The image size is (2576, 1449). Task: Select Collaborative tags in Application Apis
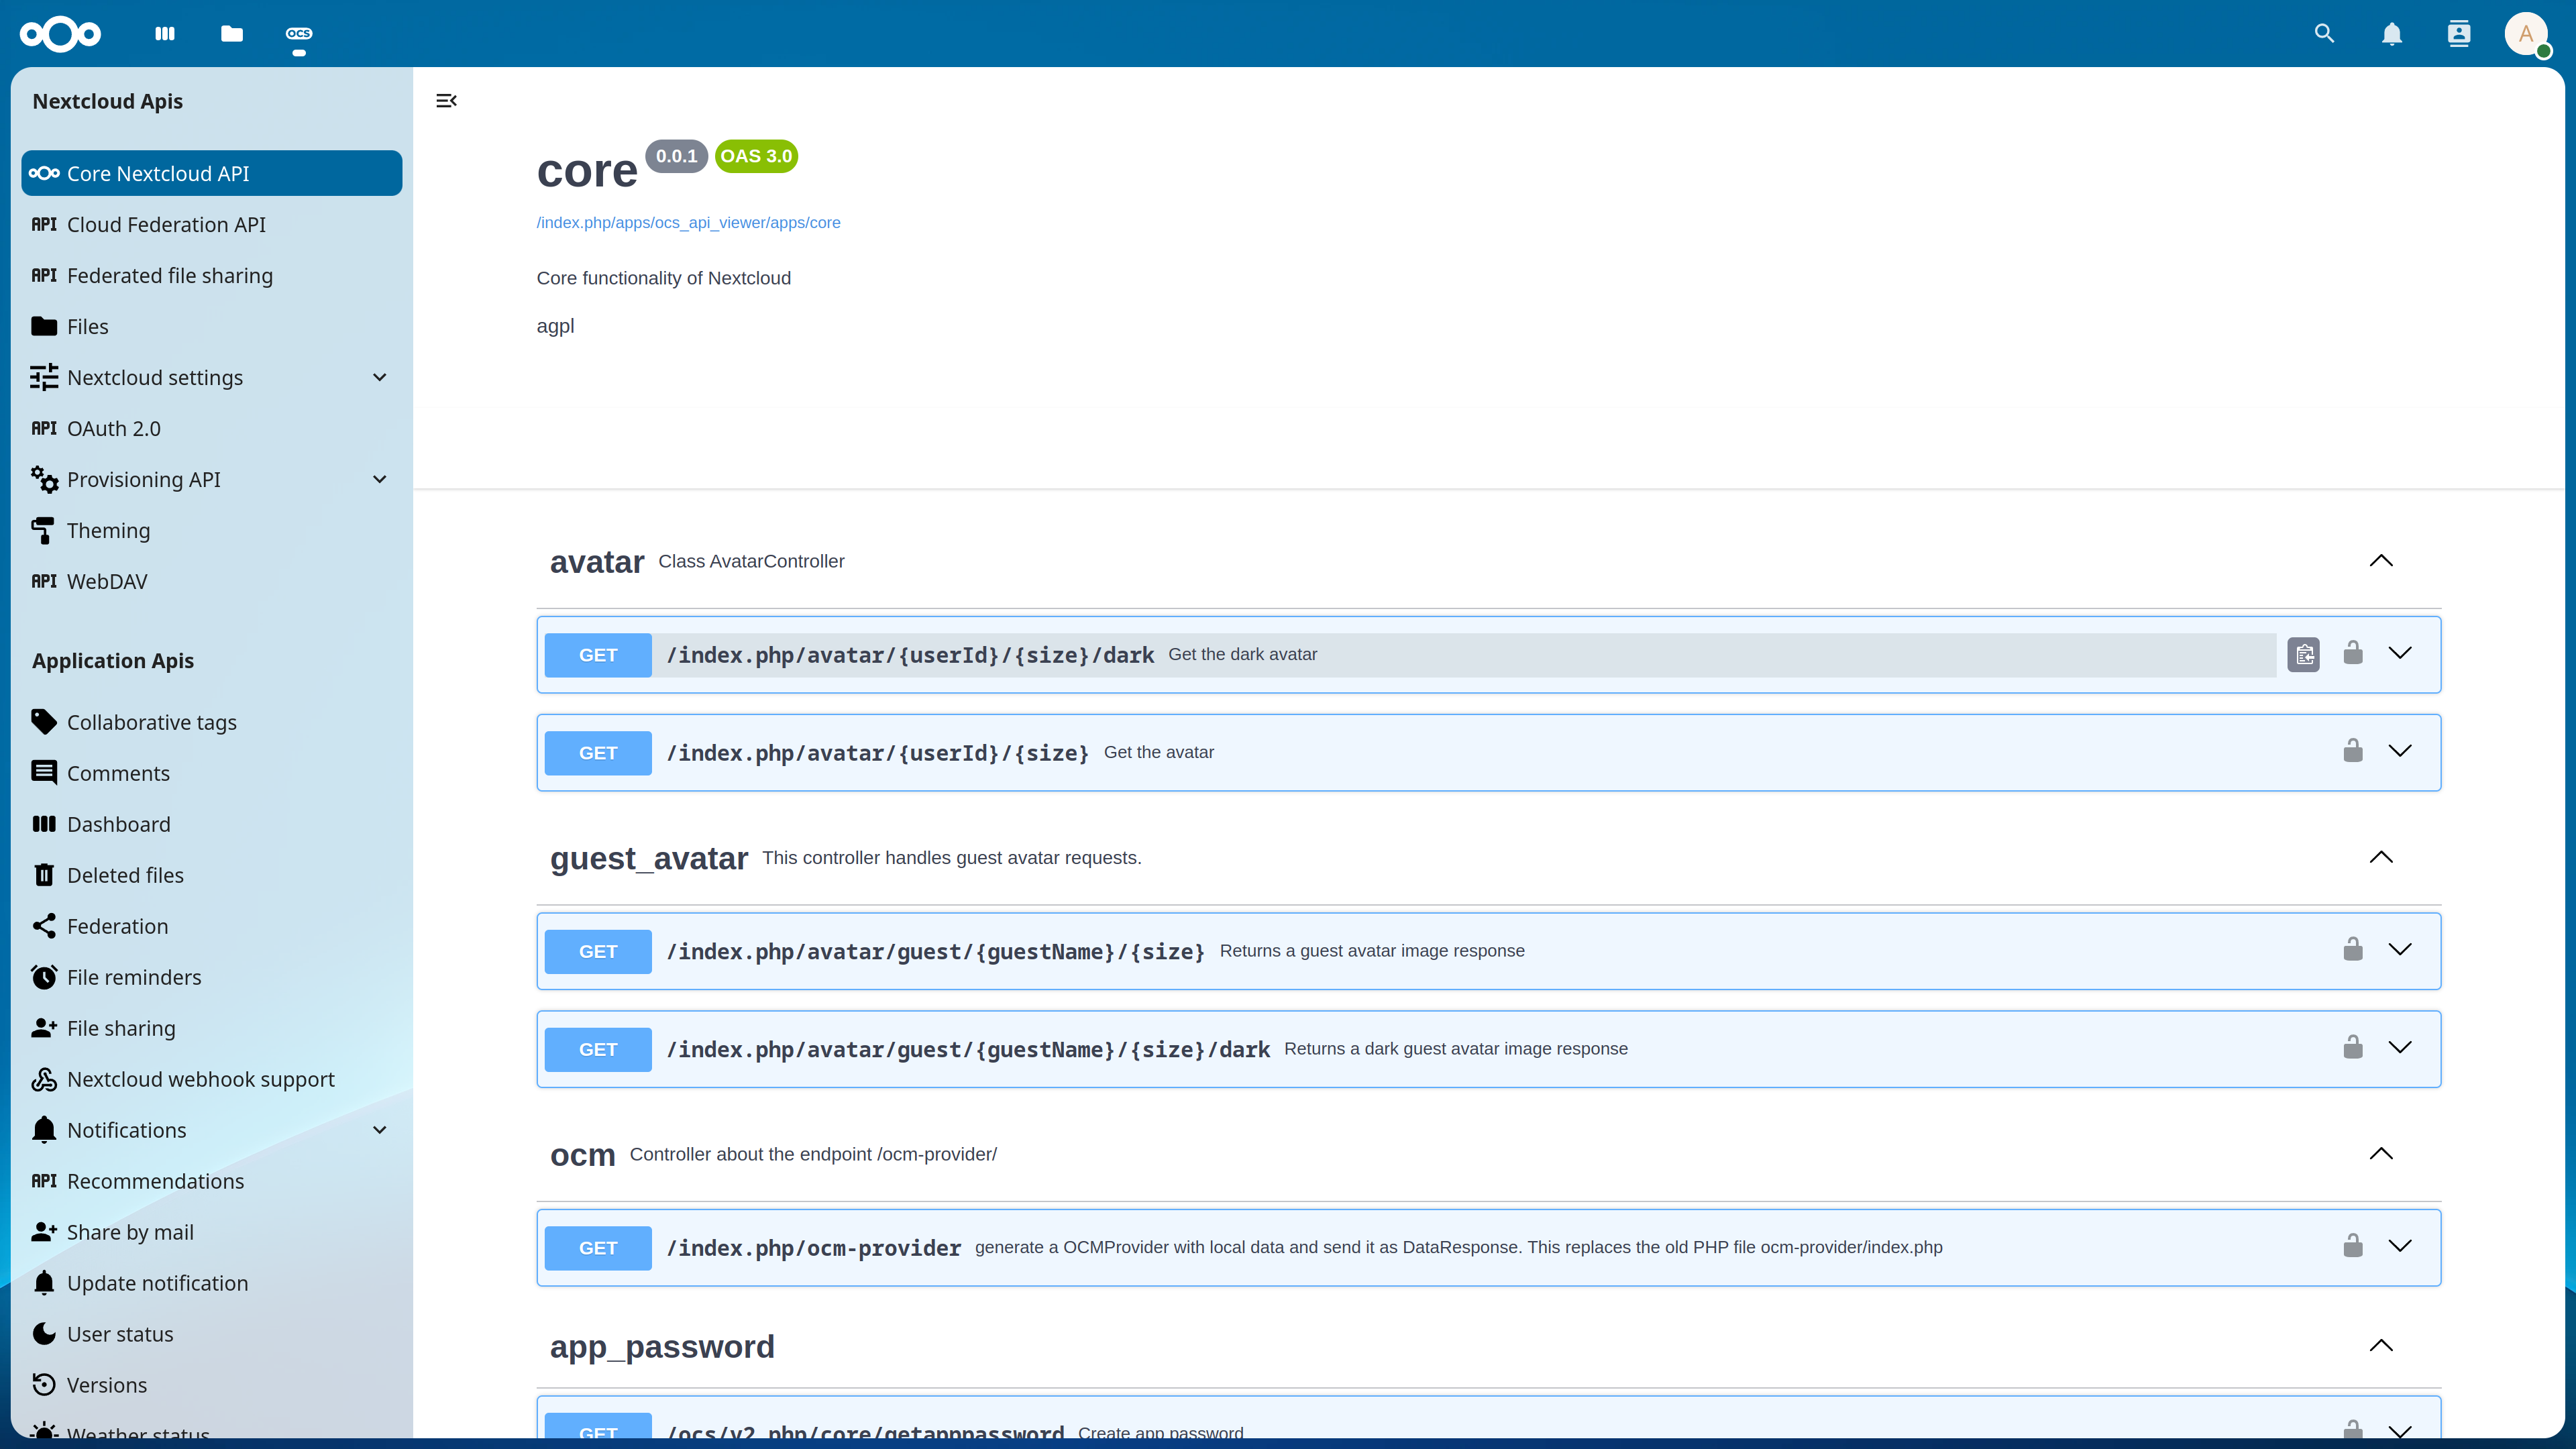[x=212, y=722]
